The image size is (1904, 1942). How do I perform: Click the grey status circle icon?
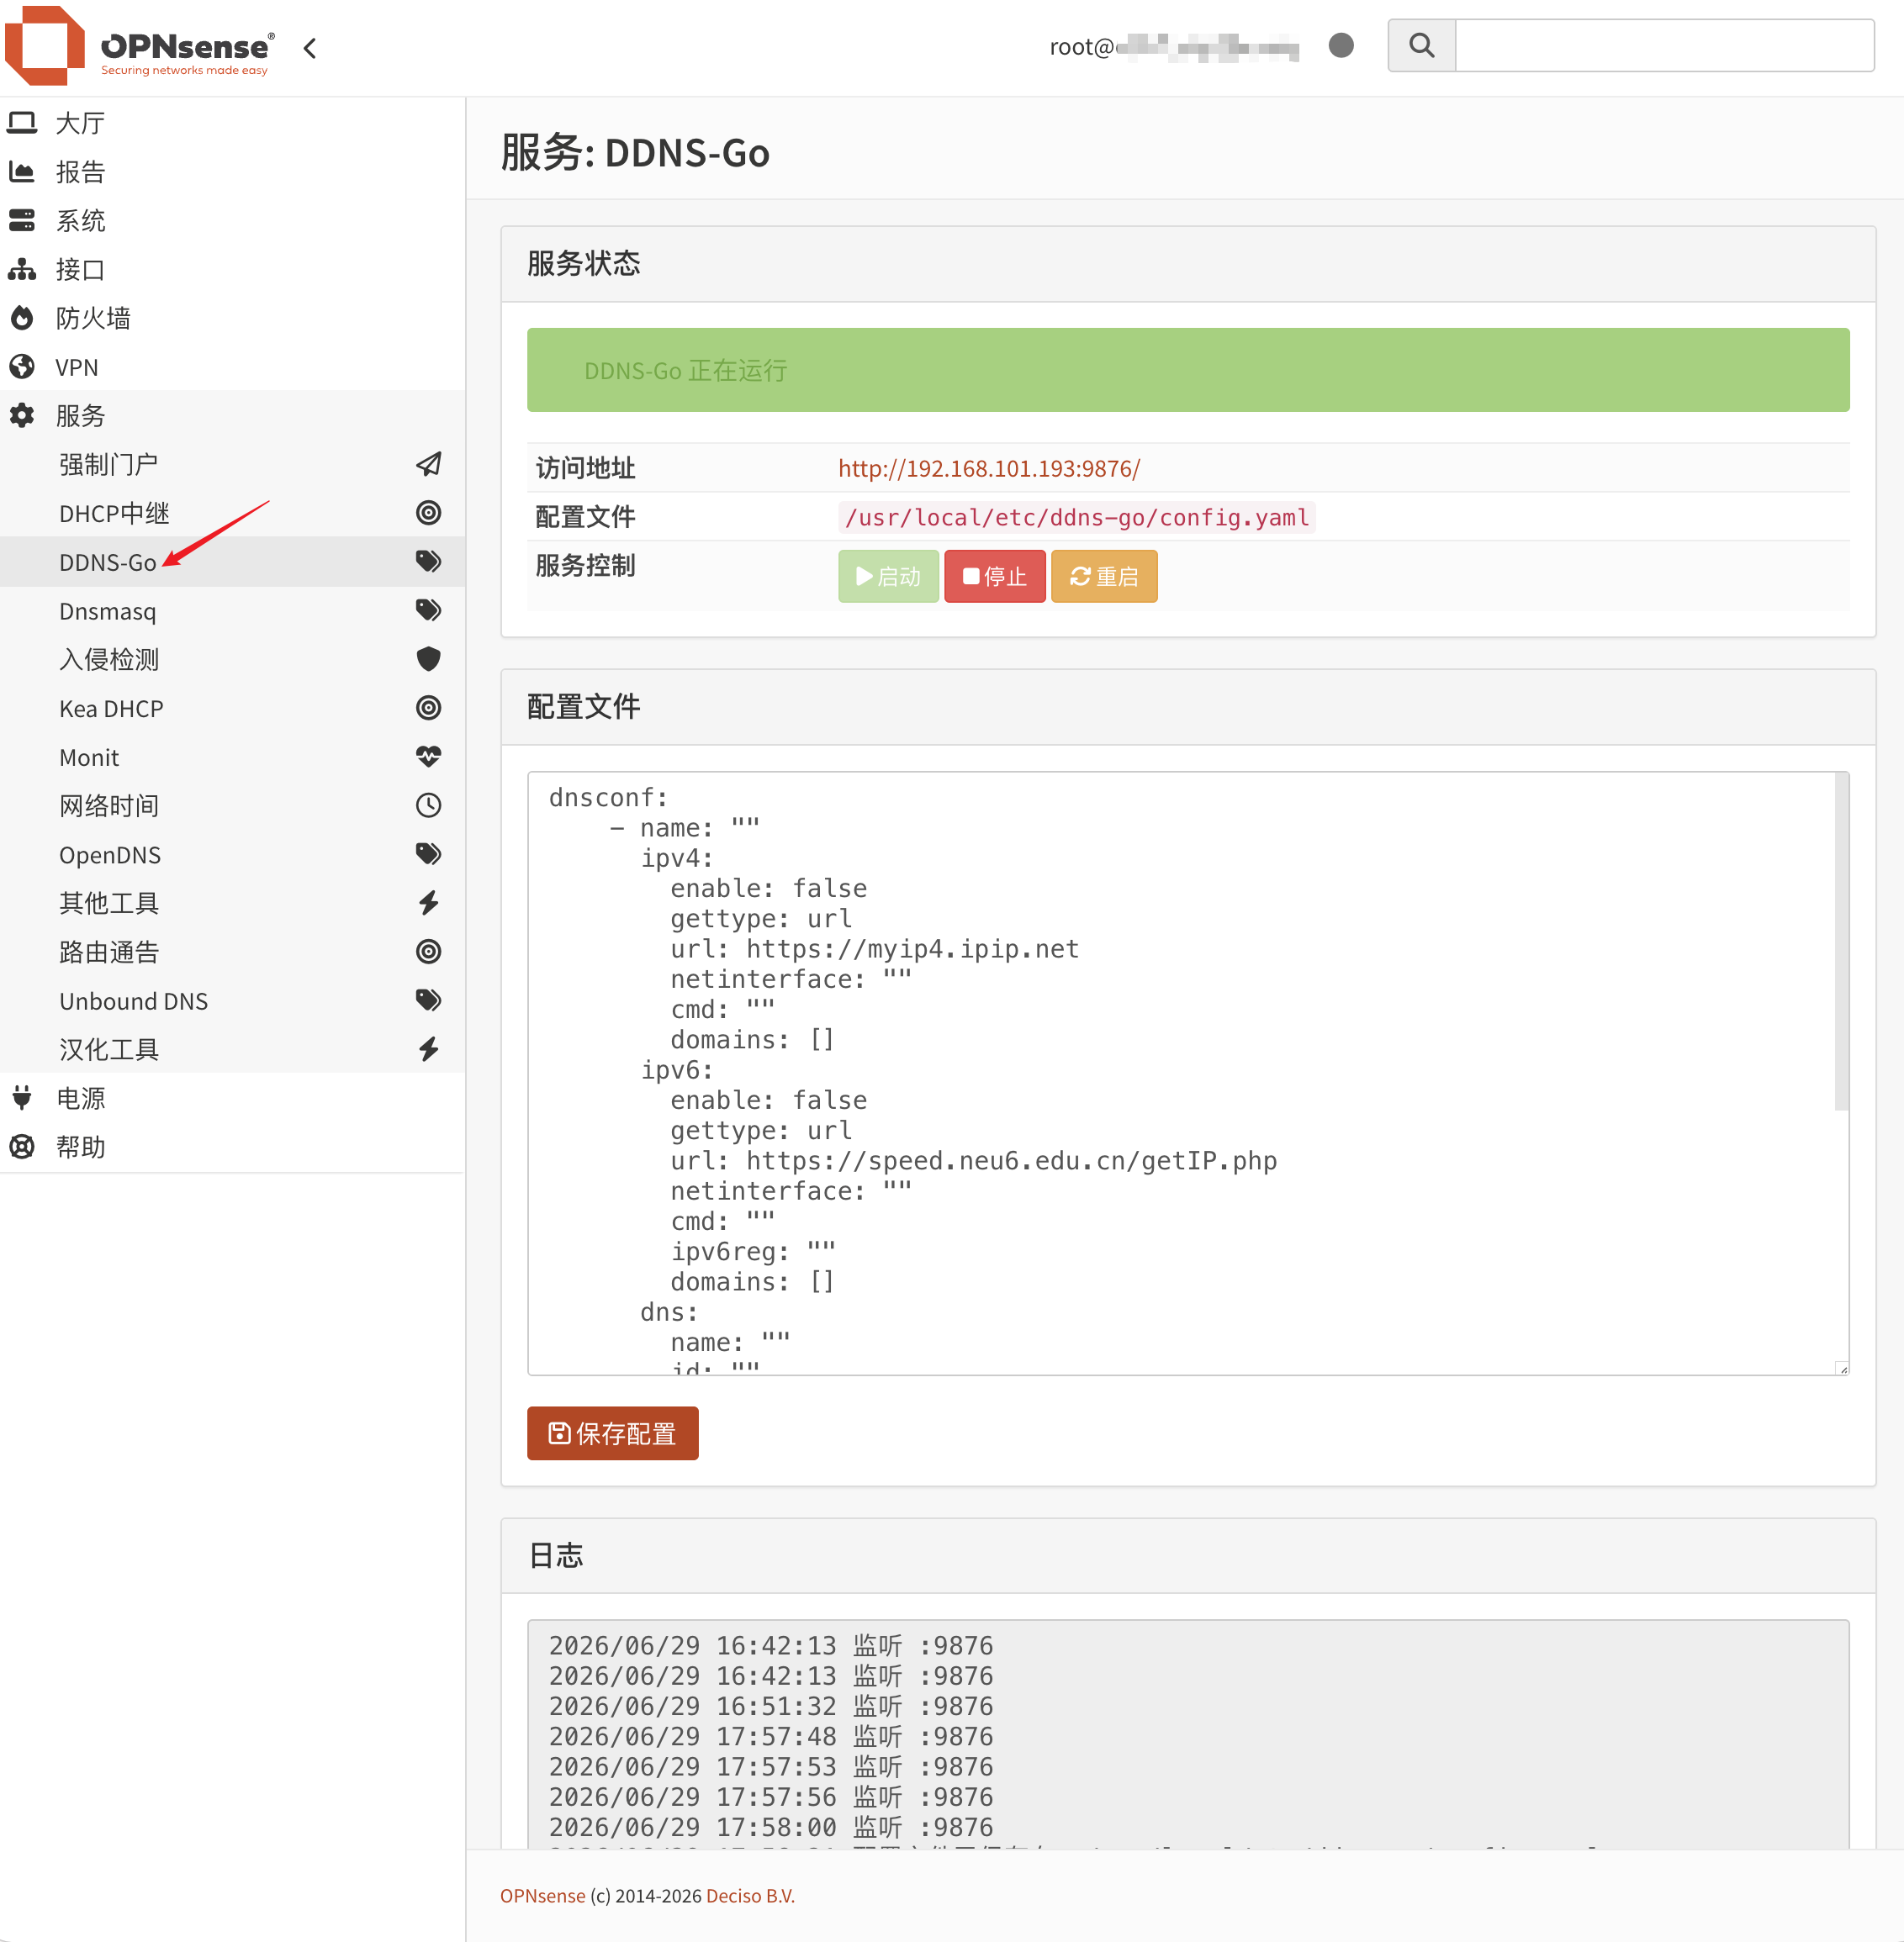click(x=1341, y=46)
